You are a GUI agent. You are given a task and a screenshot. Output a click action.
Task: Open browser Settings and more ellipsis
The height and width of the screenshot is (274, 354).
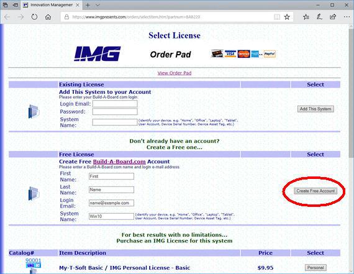tap(347, 17)
